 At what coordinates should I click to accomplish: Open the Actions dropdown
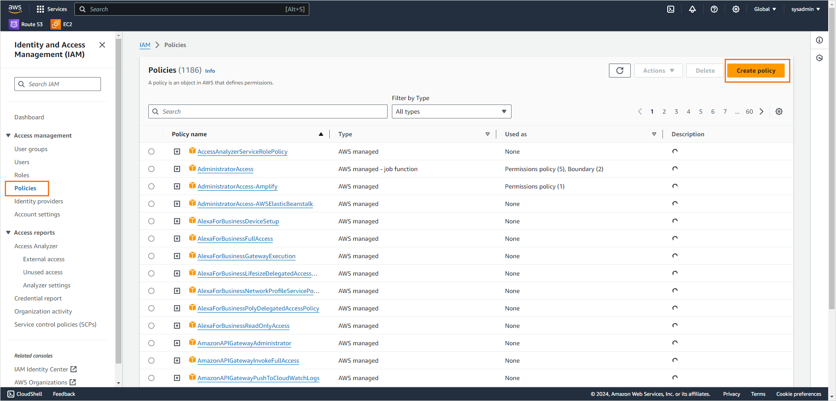(x=659, y=71)
